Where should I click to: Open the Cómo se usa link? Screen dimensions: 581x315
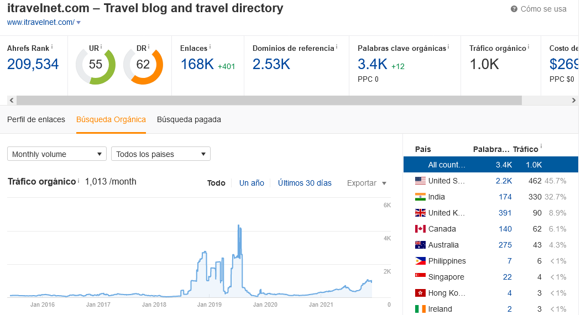pyautogui.click(x=543, y=9)
